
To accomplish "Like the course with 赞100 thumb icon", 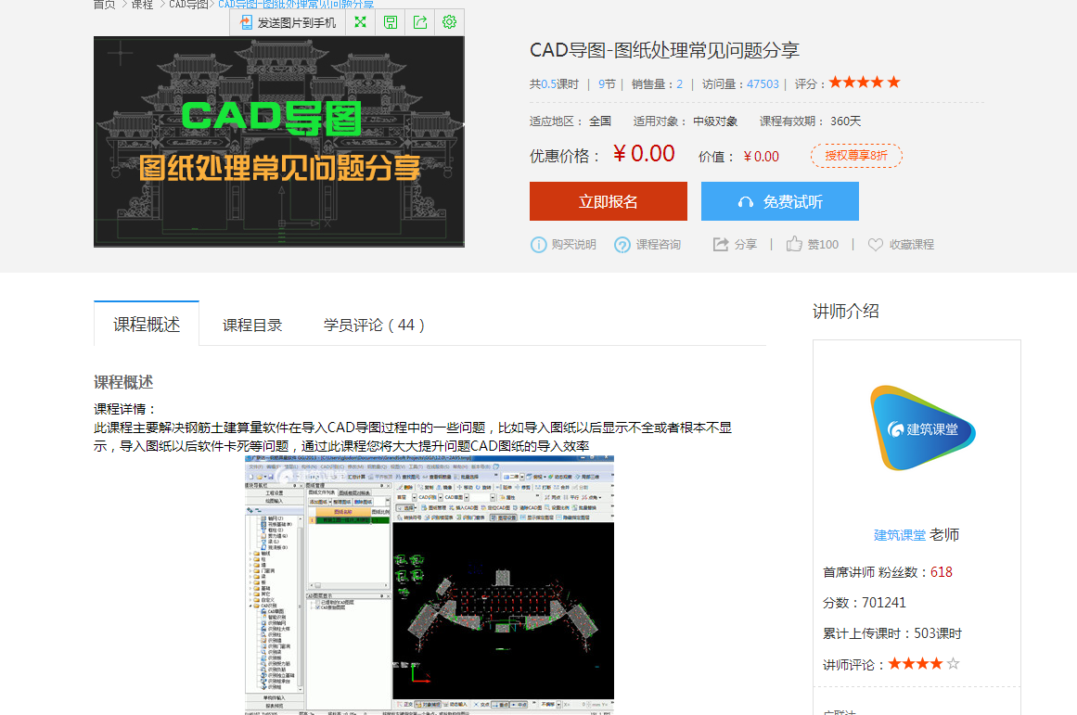I will tap(813, 245).
